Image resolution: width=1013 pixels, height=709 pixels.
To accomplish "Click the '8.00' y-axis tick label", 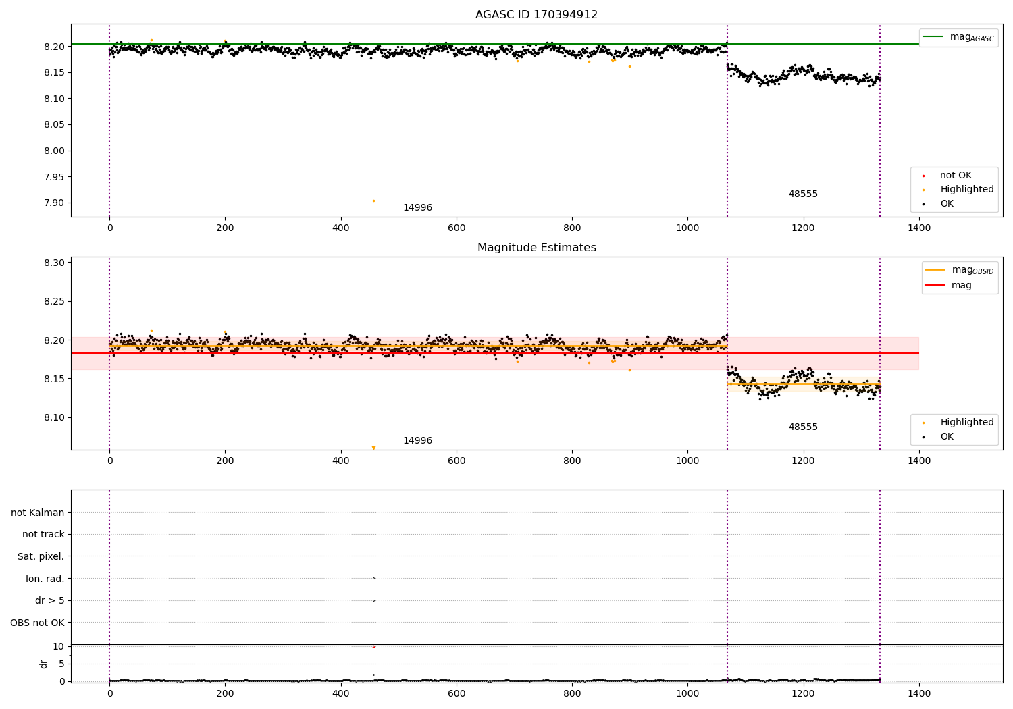I will [55, 151].
